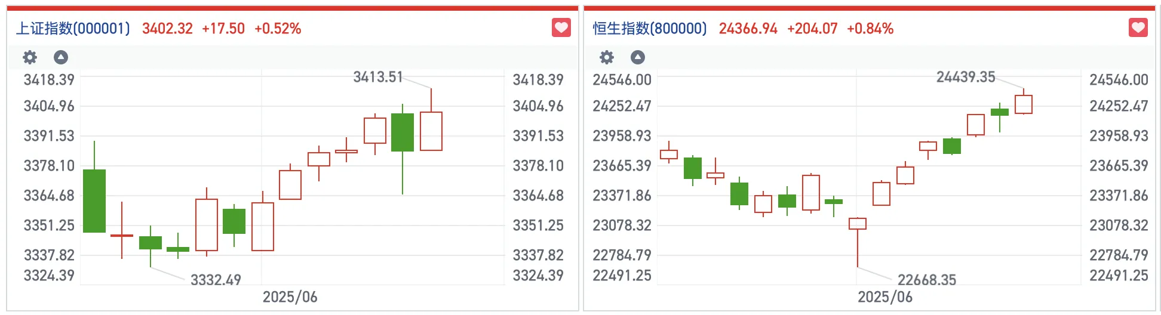Toggle favorite heart for 上证指数
Image resolution: width=1161 pixels, height=315 pixels.
561,27
